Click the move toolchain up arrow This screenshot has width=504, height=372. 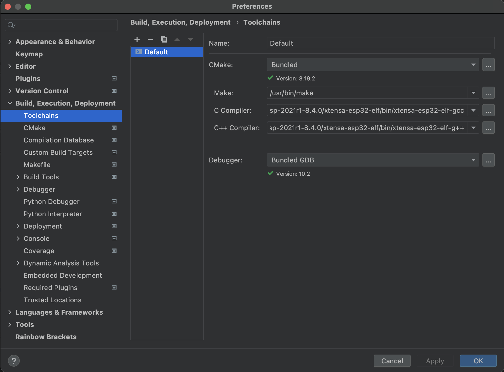coord(177,39)
